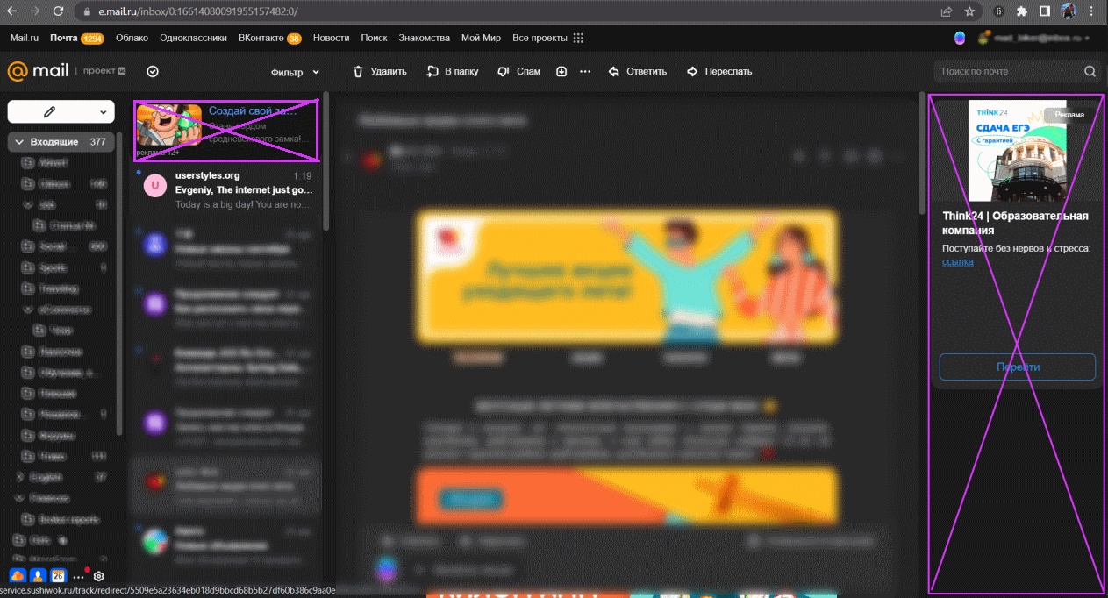Forward the message (Переслать)
This screenshot has height=598, width=1108.
pyautogui.click(x=719, y=71)
